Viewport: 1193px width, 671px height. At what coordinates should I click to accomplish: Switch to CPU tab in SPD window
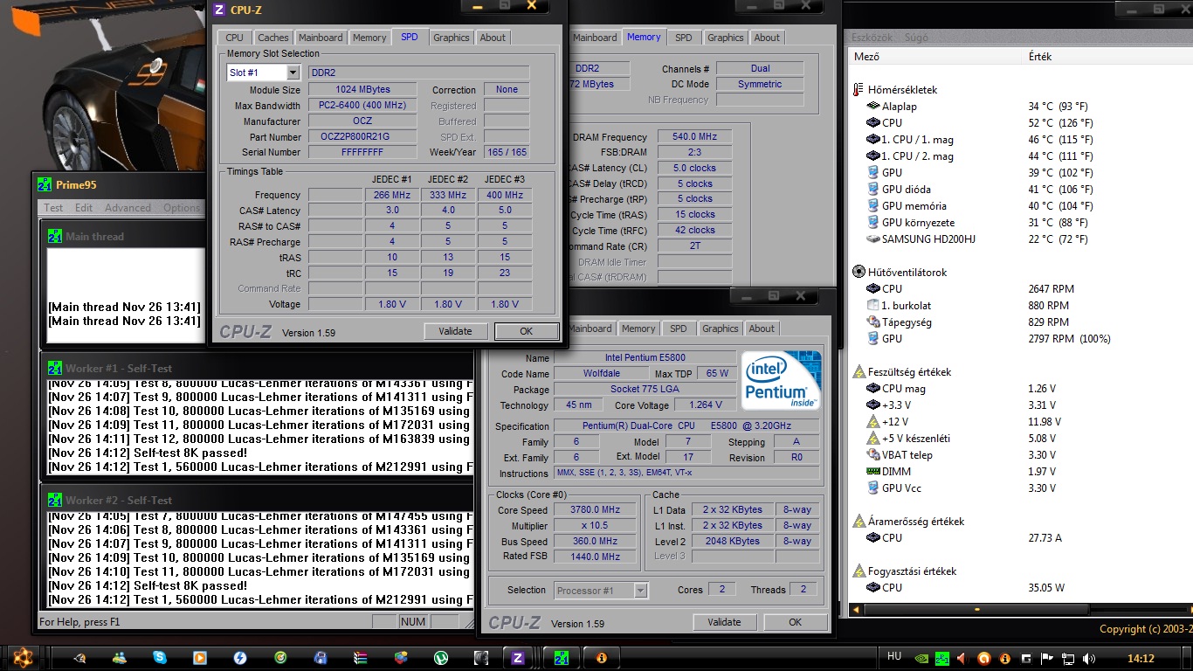(x=234, y=38)
